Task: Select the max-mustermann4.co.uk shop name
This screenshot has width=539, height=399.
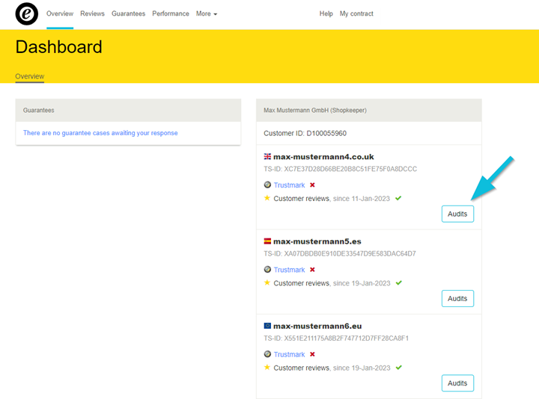Action: (323, 157)
